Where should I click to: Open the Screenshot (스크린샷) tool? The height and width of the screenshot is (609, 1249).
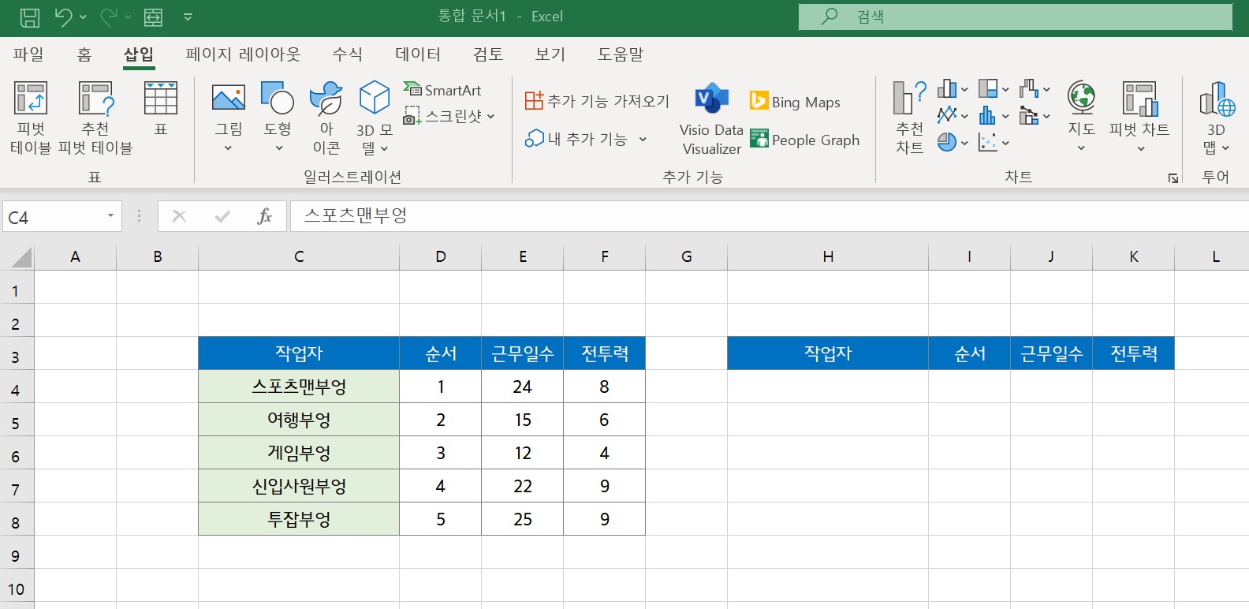click(449, 116)
